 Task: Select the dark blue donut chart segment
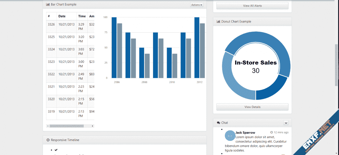(273, 88)
